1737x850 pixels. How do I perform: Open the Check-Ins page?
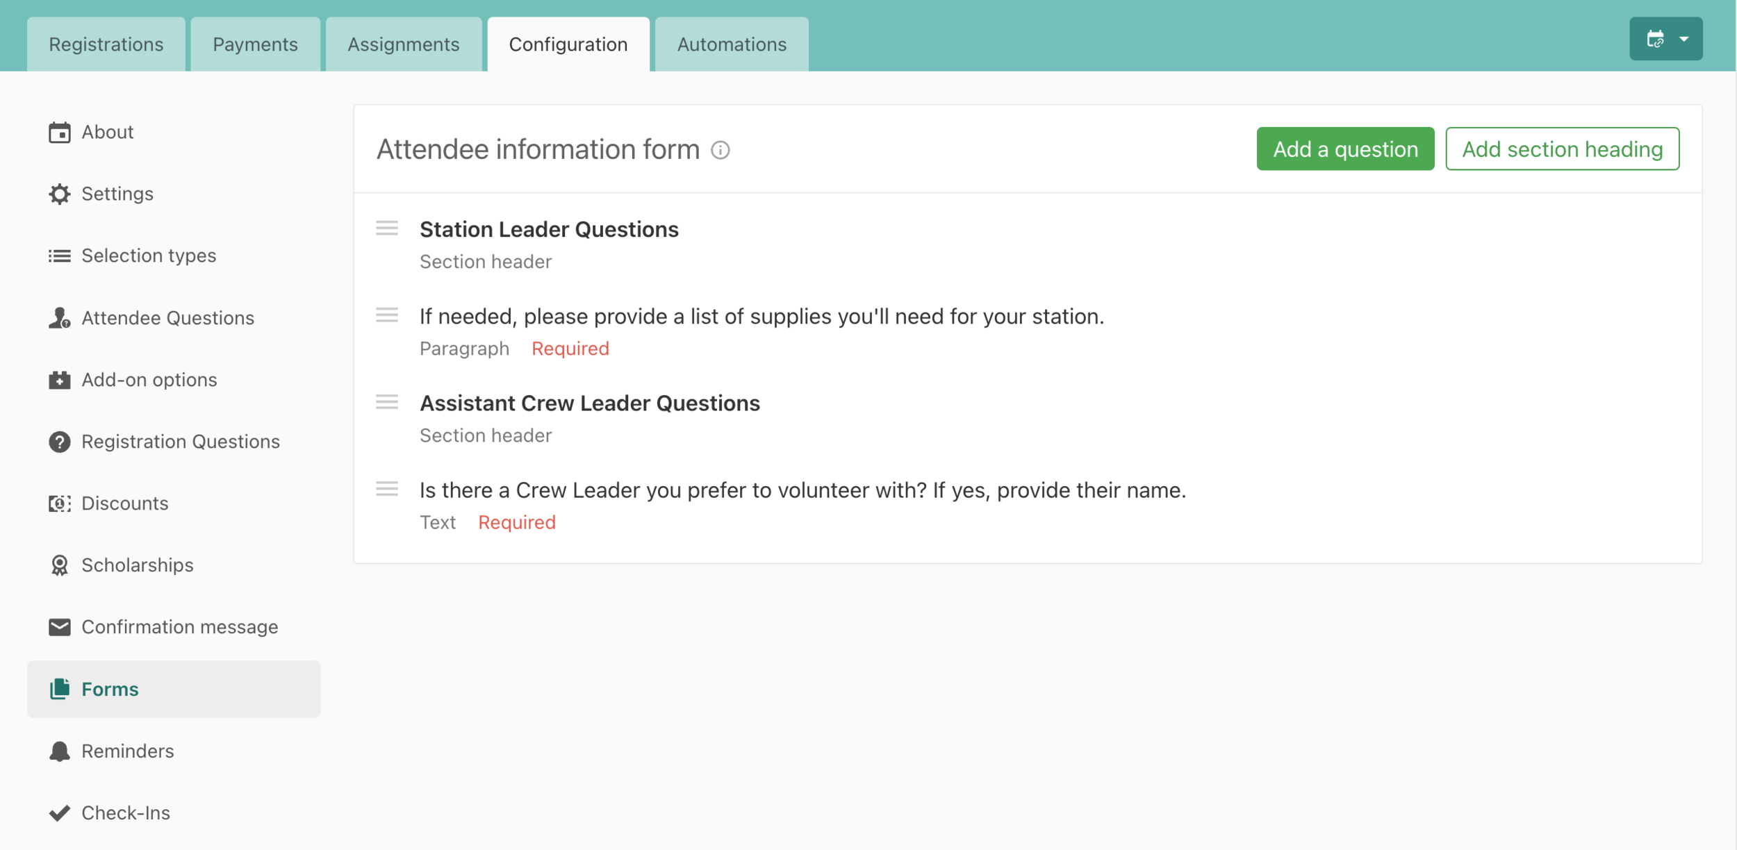174,812
